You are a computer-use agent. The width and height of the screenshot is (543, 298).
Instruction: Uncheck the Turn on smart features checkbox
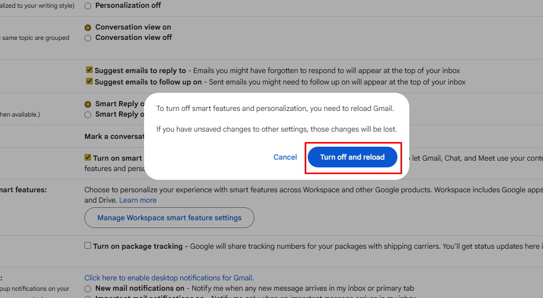[x=88, y=158]
